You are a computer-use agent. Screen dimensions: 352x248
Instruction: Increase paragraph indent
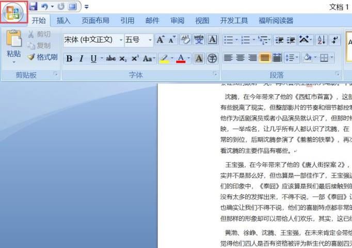click(291, 40)
